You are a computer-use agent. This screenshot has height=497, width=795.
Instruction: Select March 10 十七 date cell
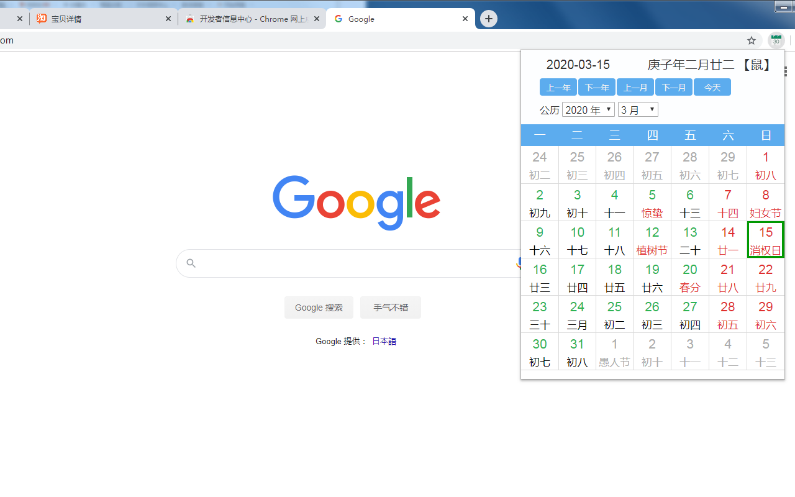pos(577,240)
